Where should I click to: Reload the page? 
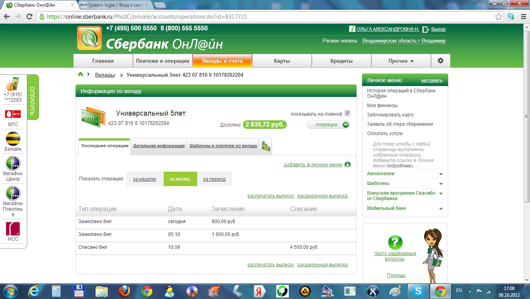(29, 17)
